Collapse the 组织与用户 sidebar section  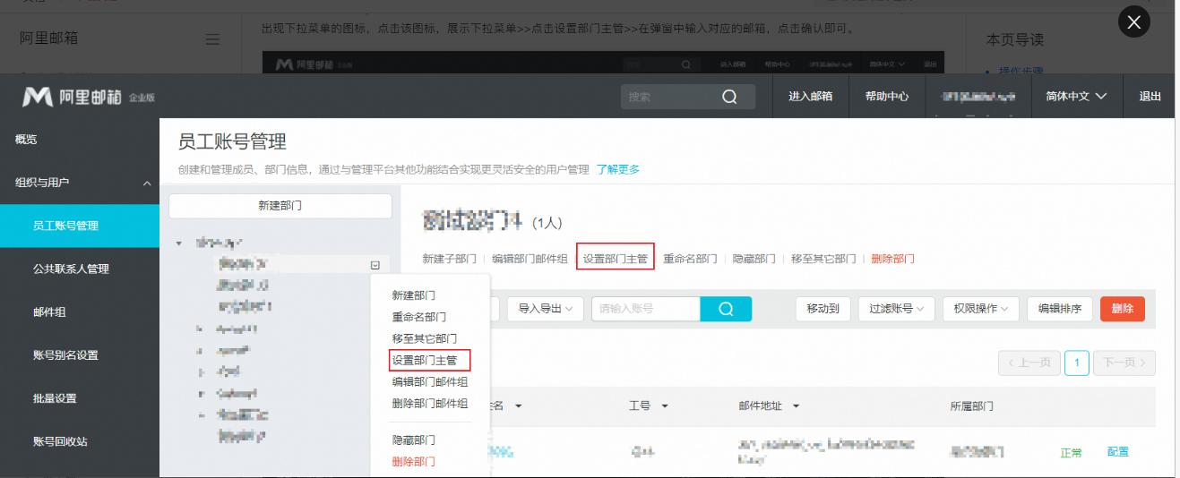pos(80,183)
